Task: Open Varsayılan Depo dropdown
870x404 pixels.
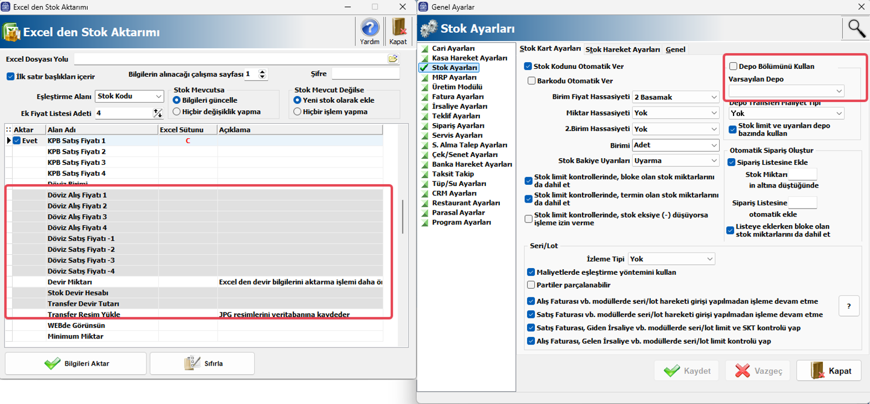Action: click(786, 90)
